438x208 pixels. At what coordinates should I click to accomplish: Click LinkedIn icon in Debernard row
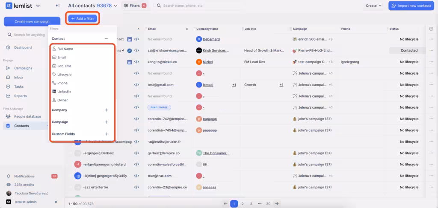(x=130, y=39)
